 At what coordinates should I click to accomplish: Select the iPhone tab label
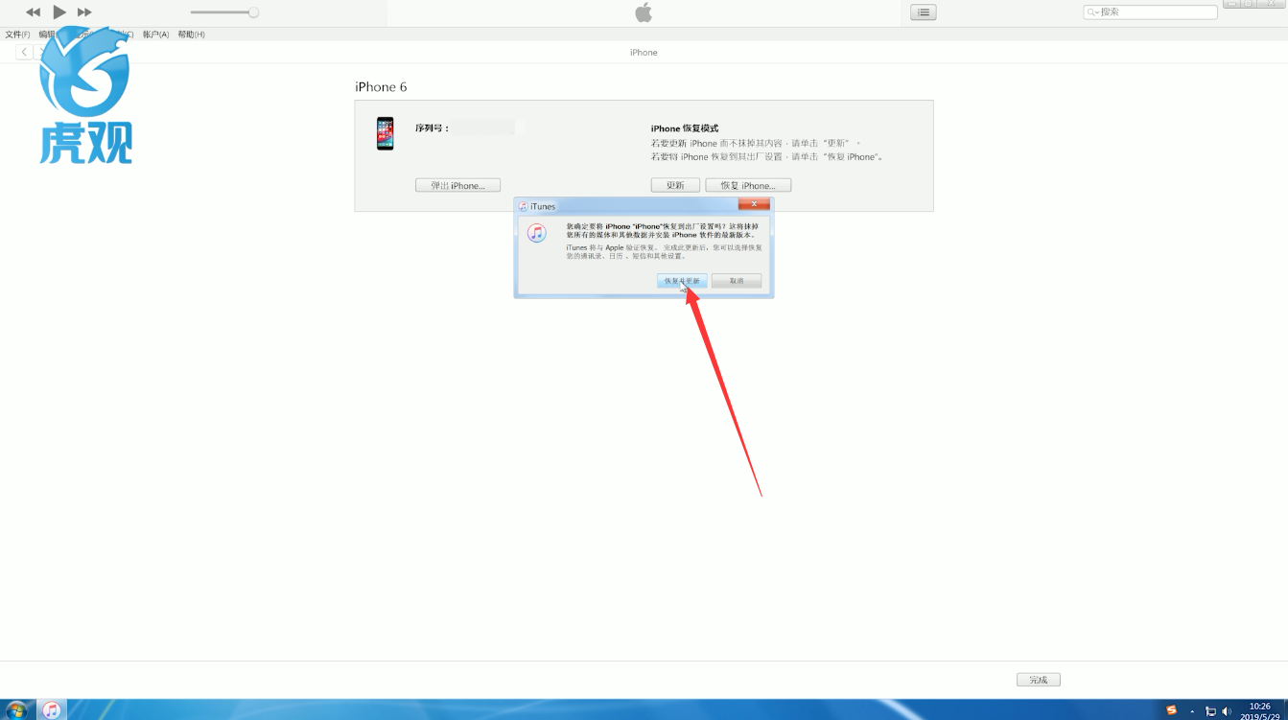click(644, 53)
